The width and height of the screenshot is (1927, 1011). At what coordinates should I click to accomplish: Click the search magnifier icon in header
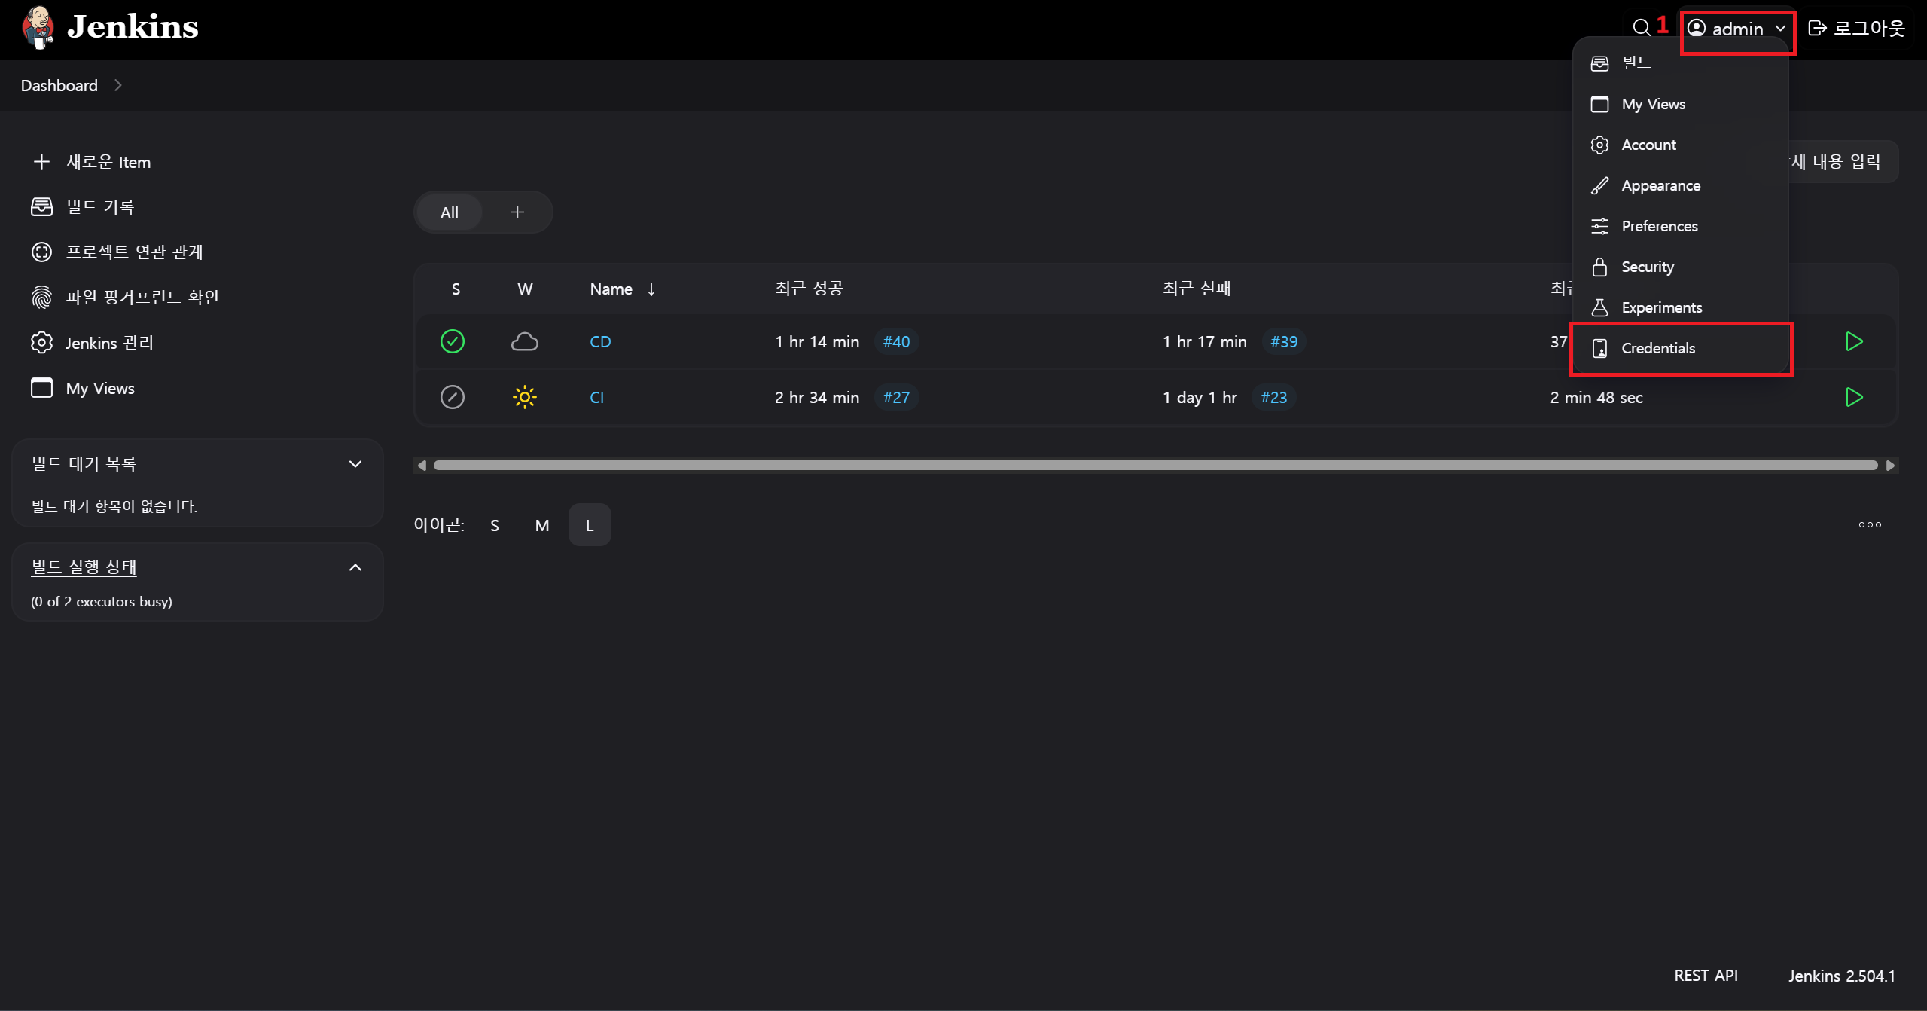click(x=1641, y=28)
